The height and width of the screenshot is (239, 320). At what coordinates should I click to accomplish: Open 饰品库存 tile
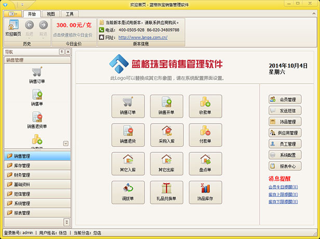click(205, 192)
